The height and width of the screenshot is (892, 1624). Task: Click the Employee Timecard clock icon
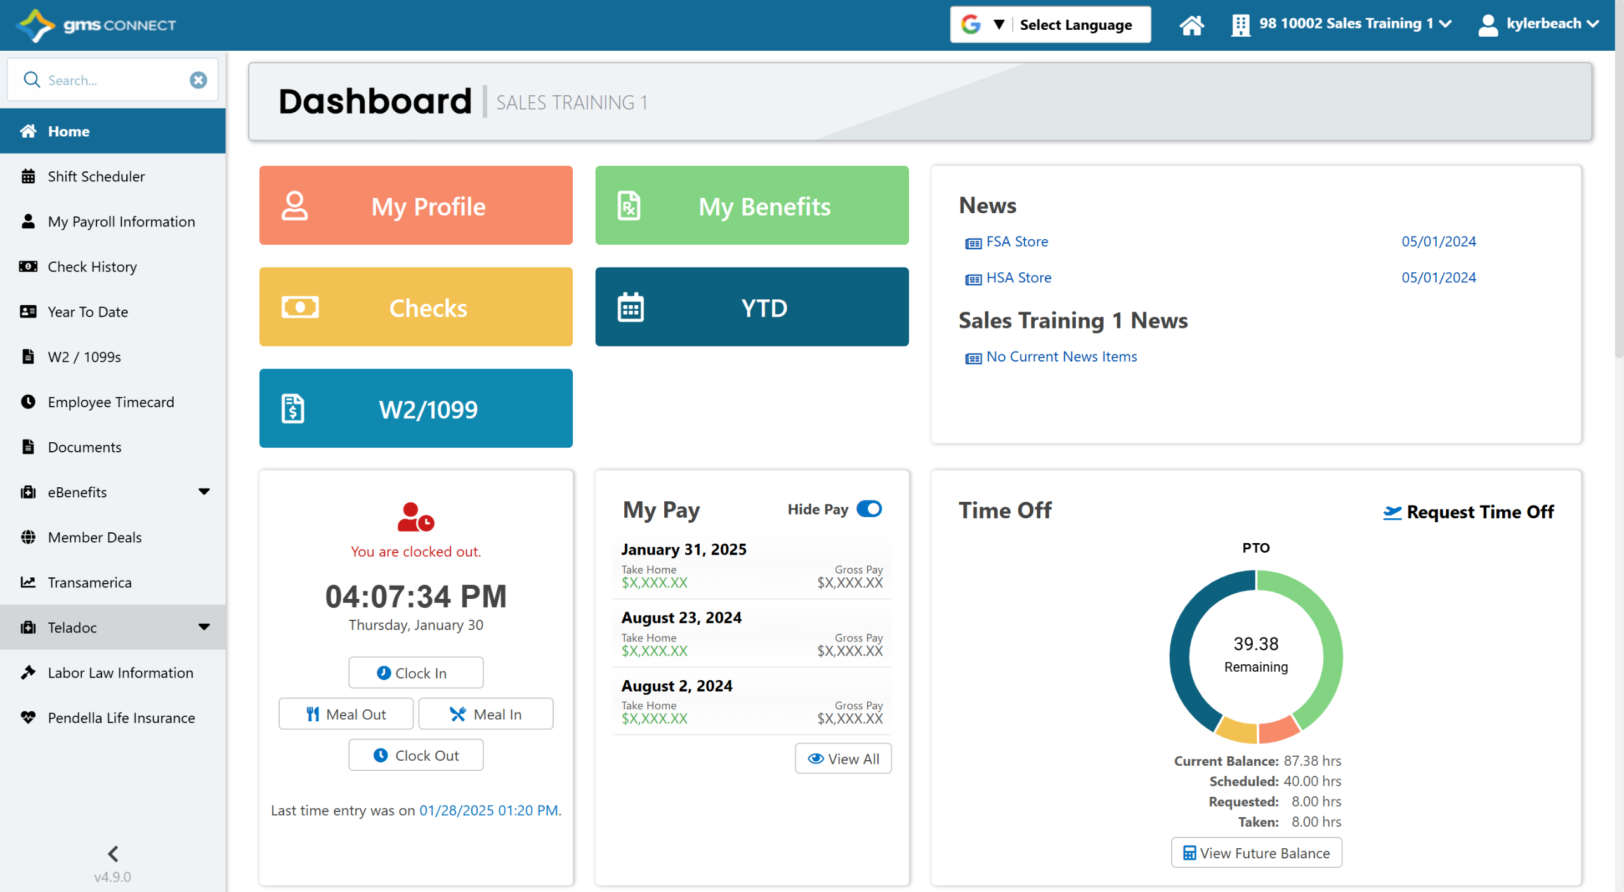pyautogui.click(x=28, y=402)
